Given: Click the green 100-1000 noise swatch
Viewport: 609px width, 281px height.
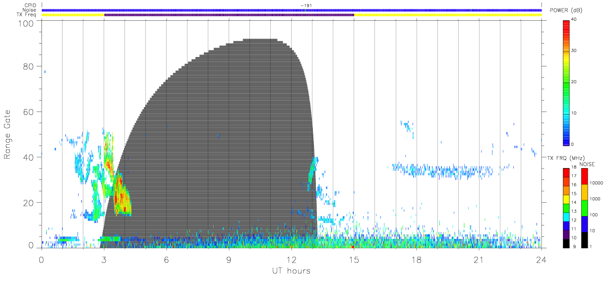Looking at the screenshot, I should [585, 208].
